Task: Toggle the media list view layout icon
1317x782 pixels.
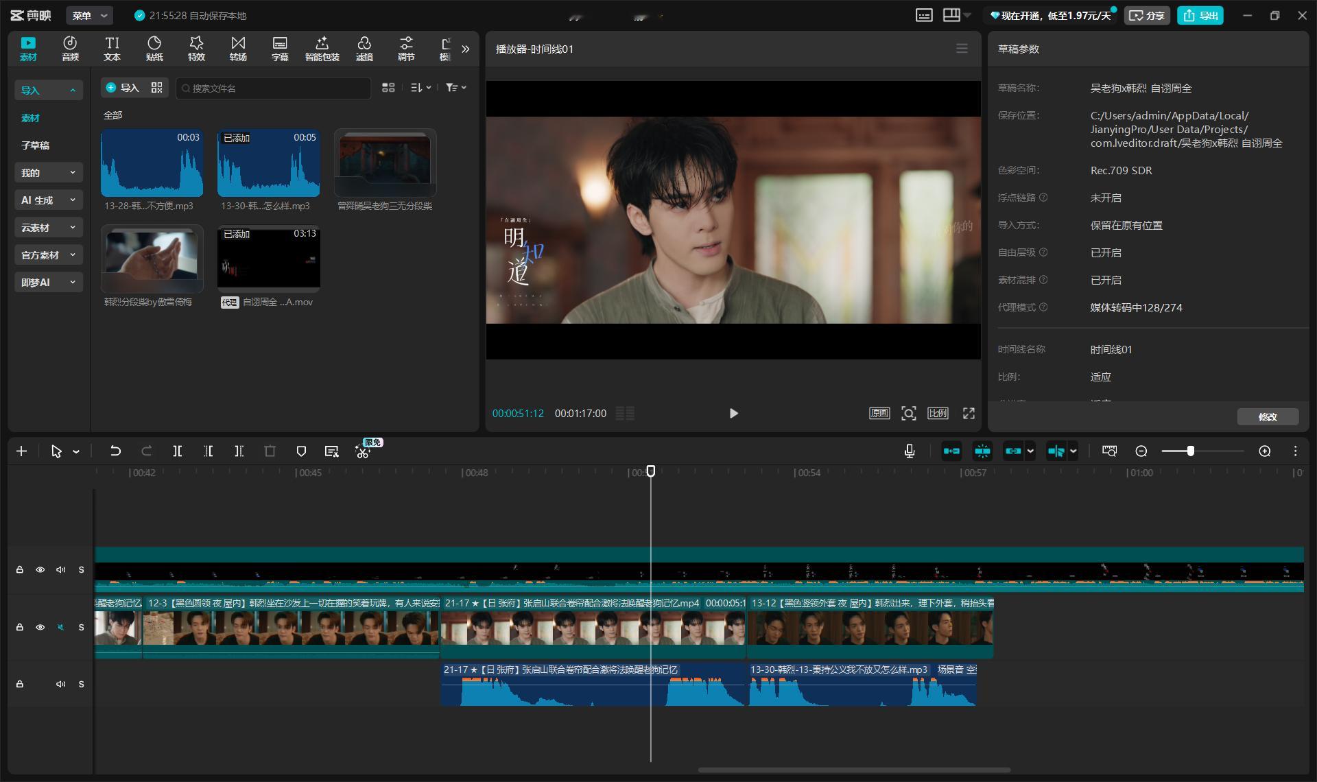Action: pos(388,87)
